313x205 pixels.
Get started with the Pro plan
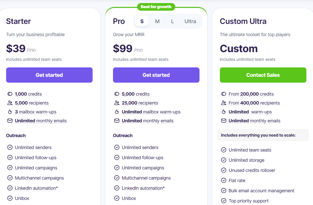156,75
